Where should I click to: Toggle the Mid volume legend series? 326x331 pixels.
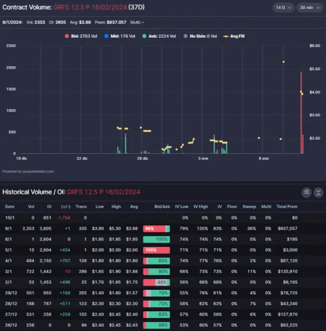(x=120, y=36)
